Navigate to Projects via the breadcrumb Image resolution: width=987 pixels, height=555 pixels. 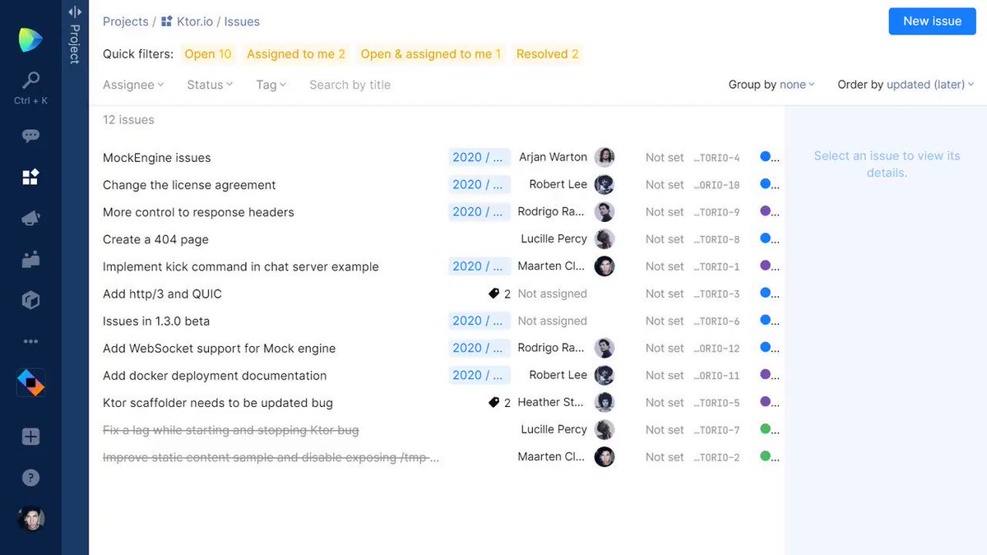[125, 21]
